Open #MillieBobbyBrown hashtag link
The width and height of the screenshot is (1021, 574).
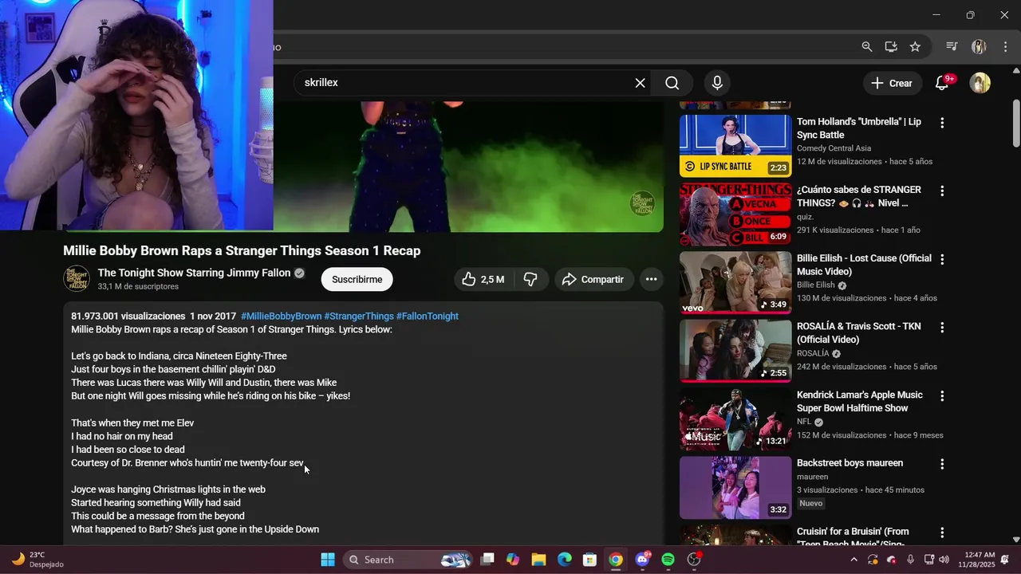point(281,316)
